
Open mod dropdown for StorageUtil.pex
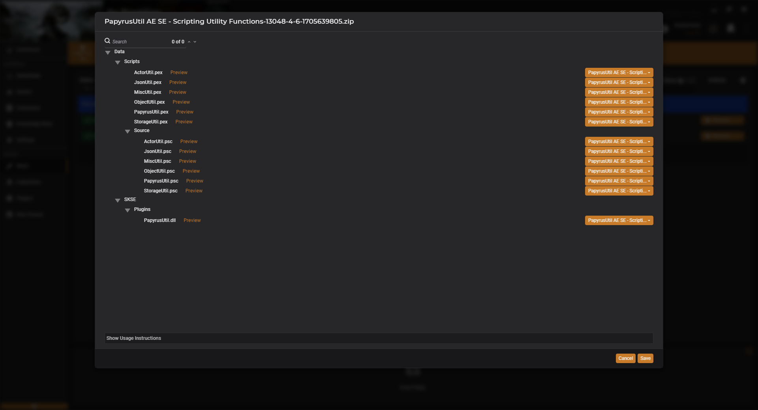[x=619, y=122]
